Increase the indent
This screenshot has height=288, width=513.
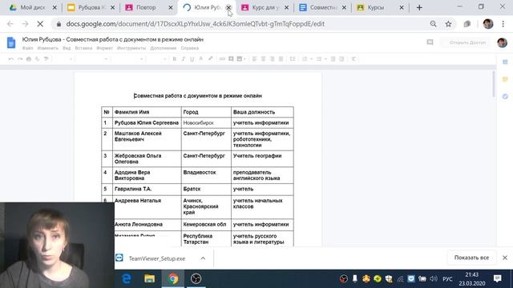341,59
